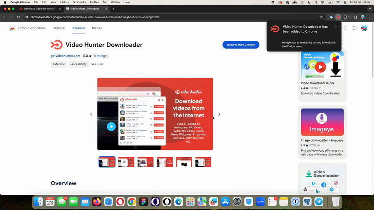
Task: Open a new browser tab
Action: [113, 9]
